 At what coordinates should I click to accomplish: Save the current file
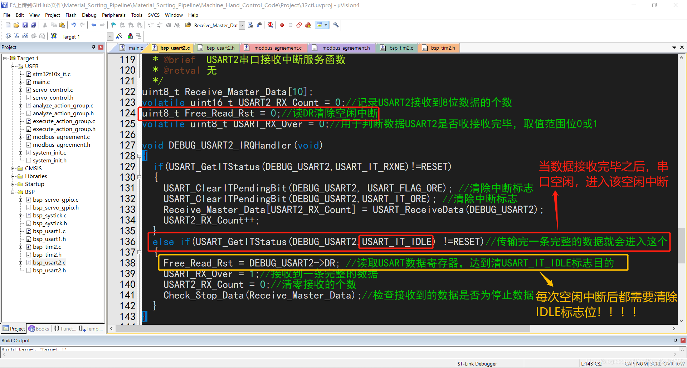(x=25, y=25)
